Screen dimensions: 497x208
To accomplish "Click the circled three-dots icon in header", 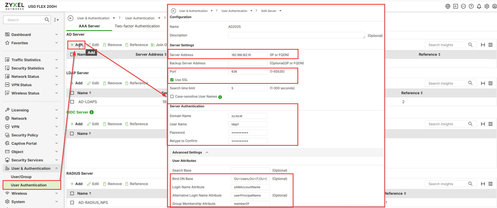I will coord(463,6).
